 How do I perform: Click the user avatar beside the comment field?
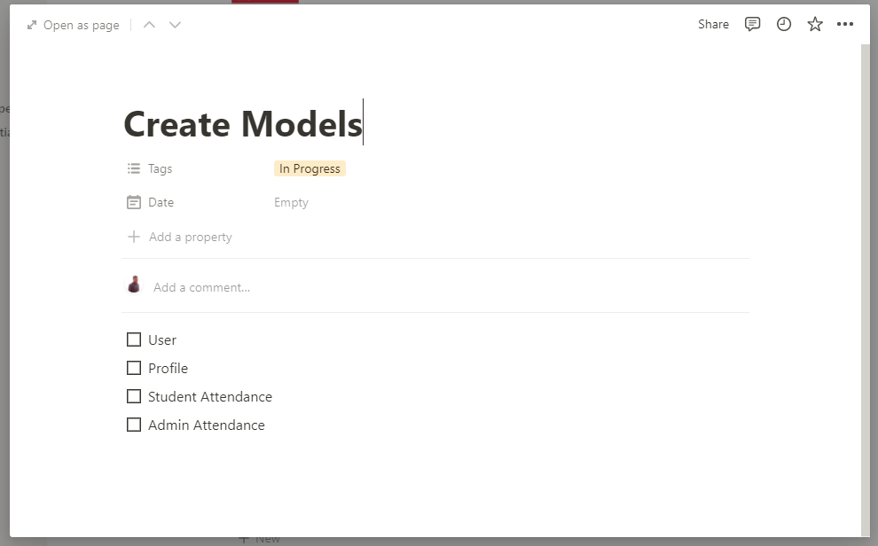134,285
